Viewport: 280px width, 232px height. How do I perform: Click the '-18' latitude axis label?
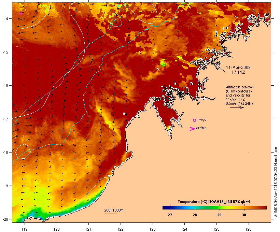point(5,152)
